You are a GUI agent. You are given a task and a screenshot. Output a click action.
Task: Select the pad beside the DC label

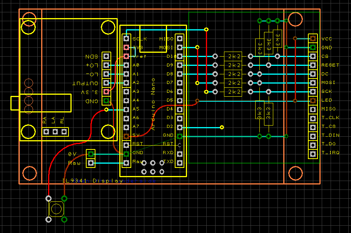click(313, 74)
